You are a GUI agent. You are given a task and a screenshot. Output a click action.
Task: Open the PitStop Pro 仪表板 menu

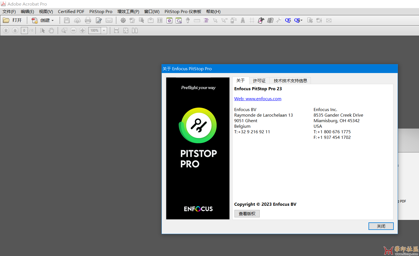click(183, 11)
